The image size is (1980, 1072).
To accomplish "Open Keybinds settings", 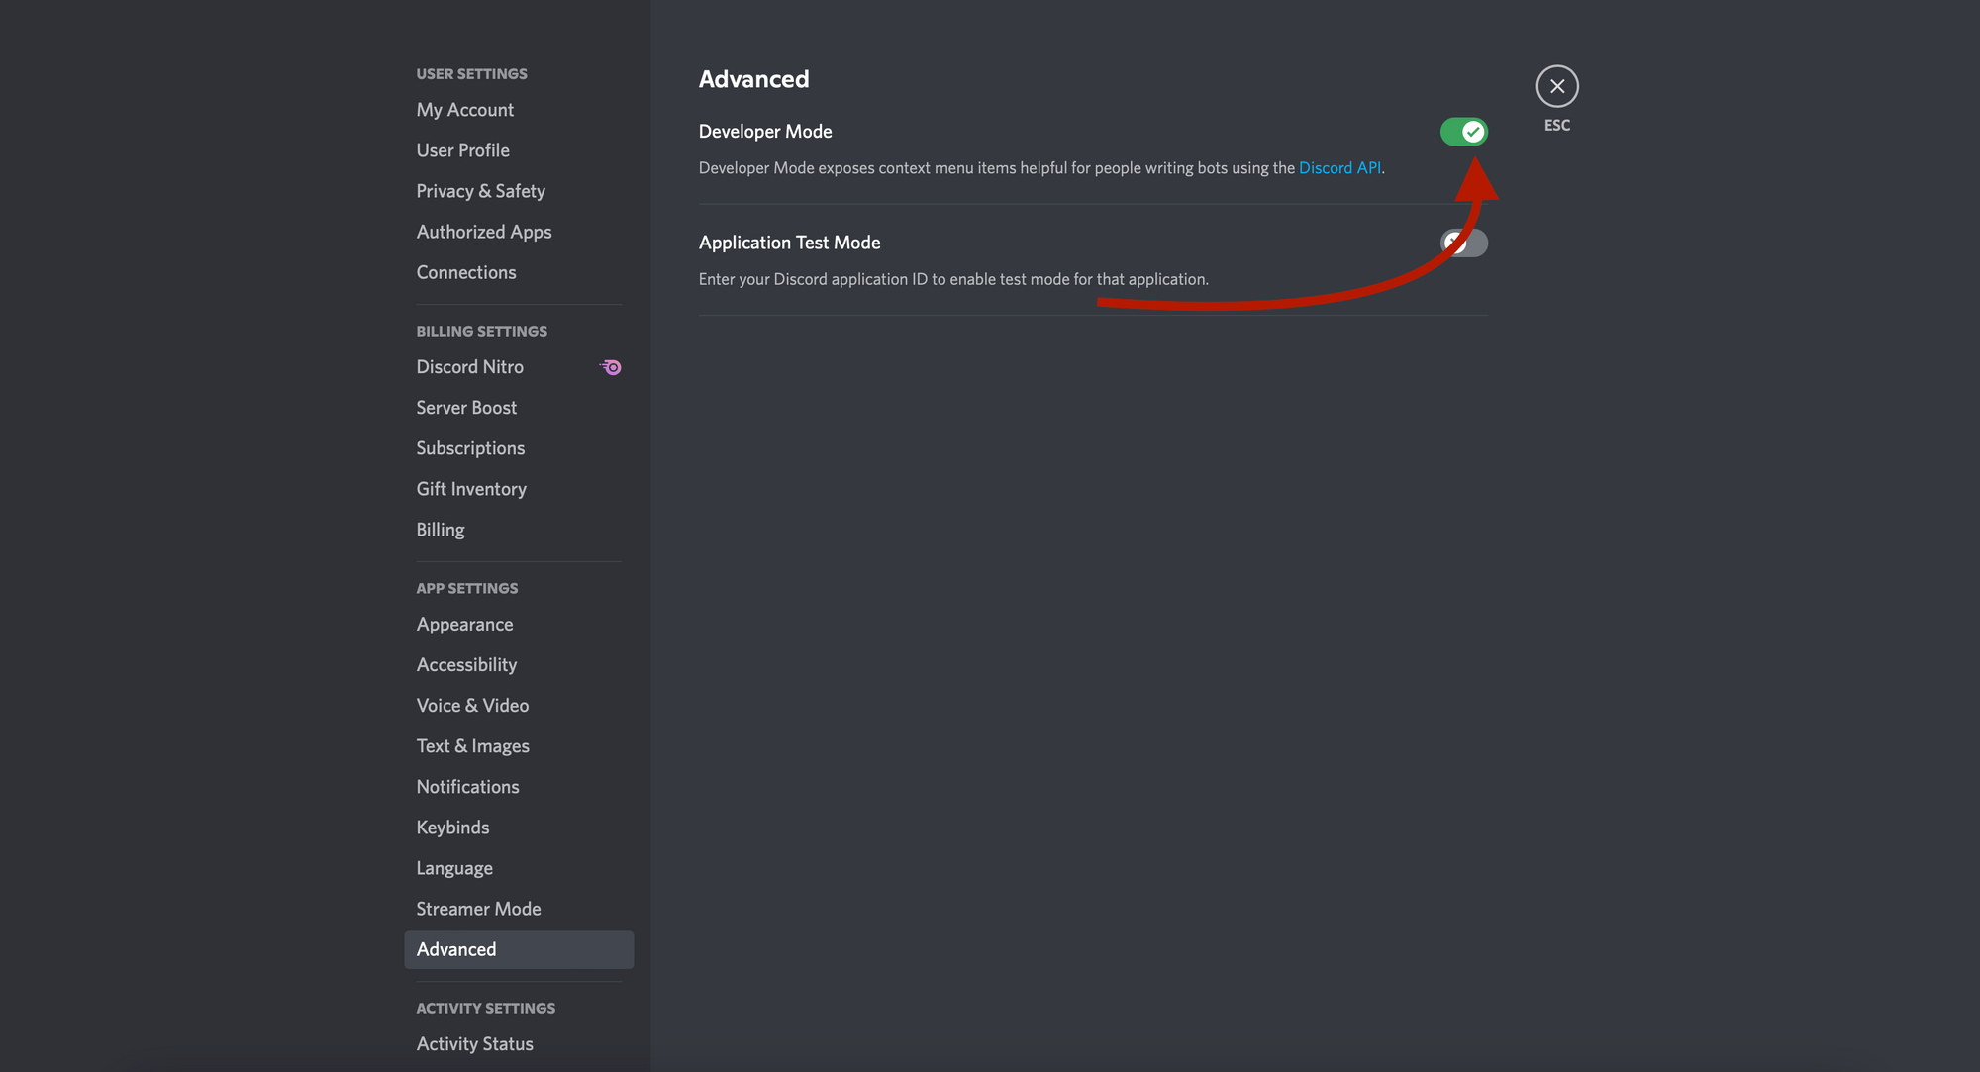I will [452, 827].
